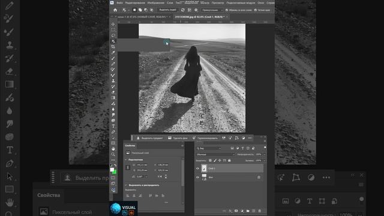Click the Выделить людей options bar button
The width and height of the screenshot is (384, 216).
click(x=167, y=10)
